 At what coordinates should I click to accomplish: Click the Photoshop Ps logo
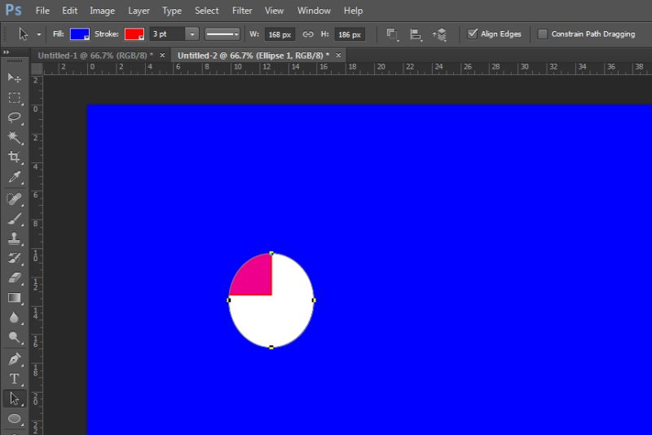pyautogui.click(x=13, y=10)
